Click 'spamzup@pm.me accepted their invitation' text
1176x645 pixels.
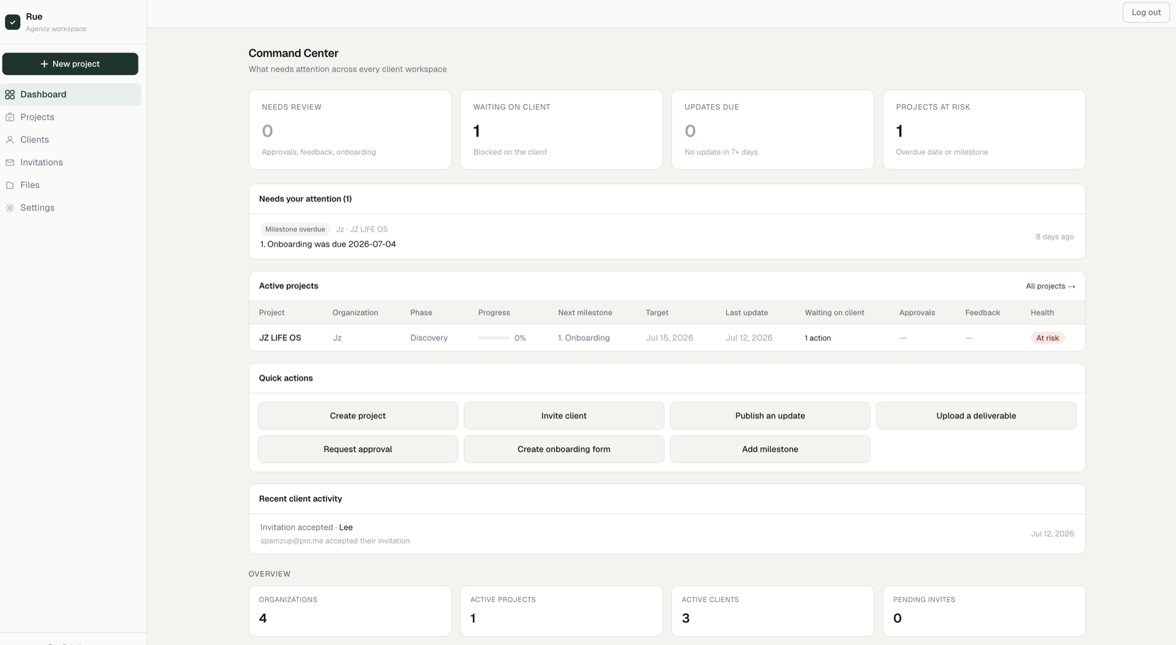pyautogui.click(x=335, y=541)
